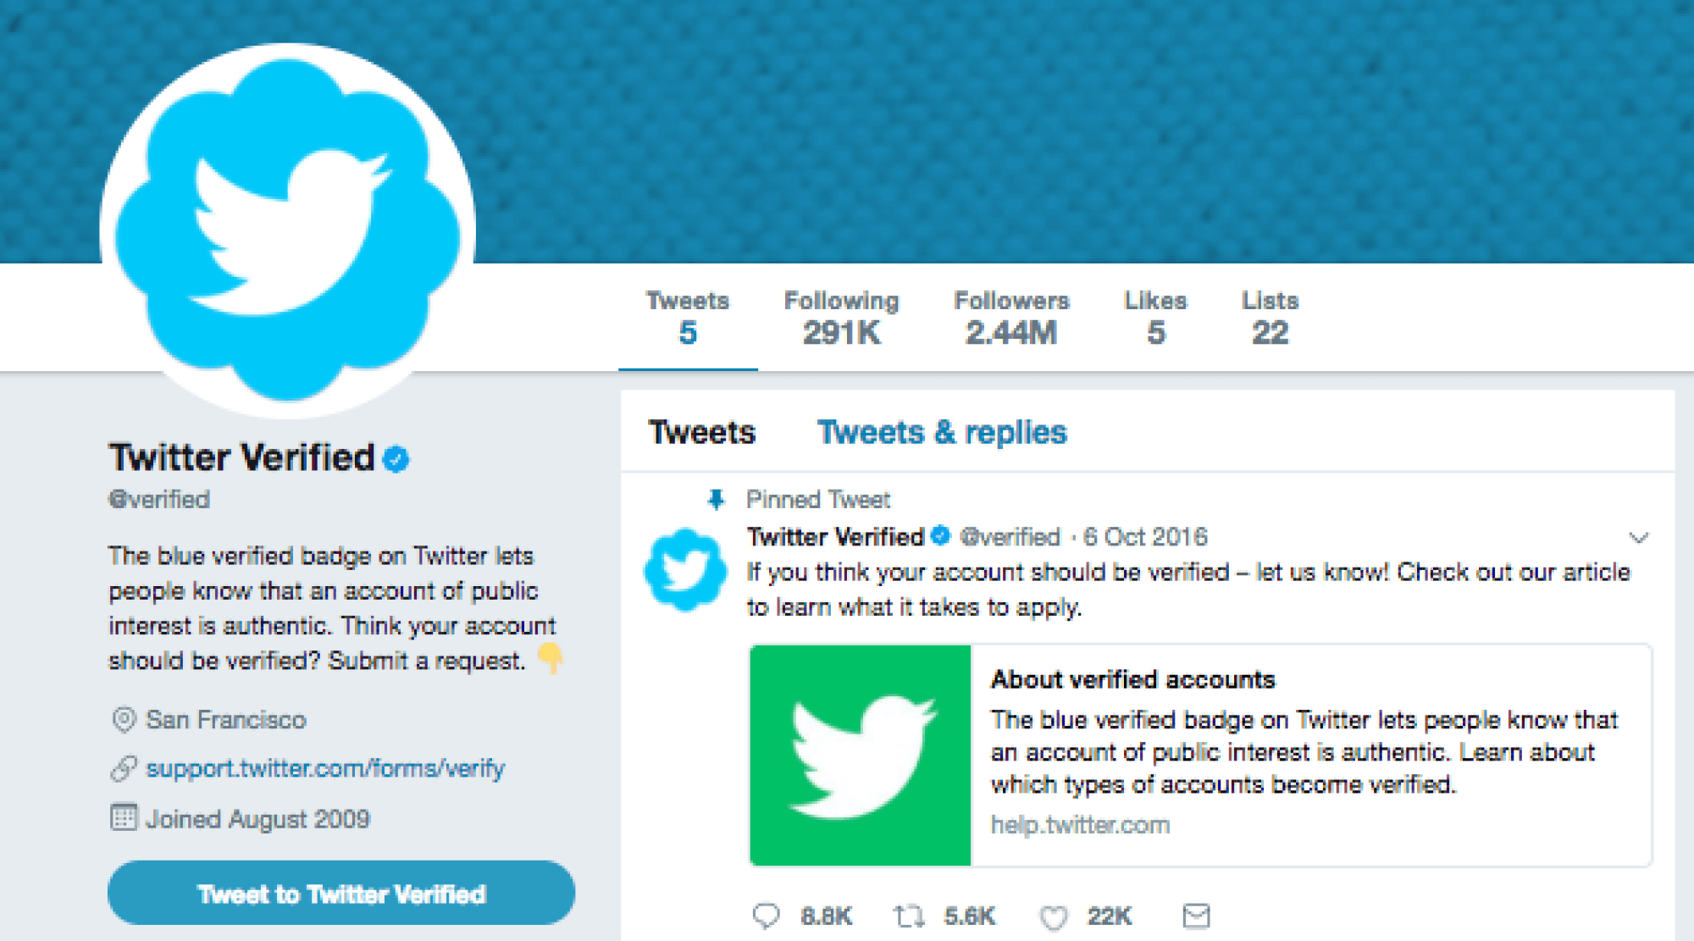The height and width of the screenshot is (941, 1694).
Task: Click the location pin icon beside San Francisco
Action: click(124, 719)
